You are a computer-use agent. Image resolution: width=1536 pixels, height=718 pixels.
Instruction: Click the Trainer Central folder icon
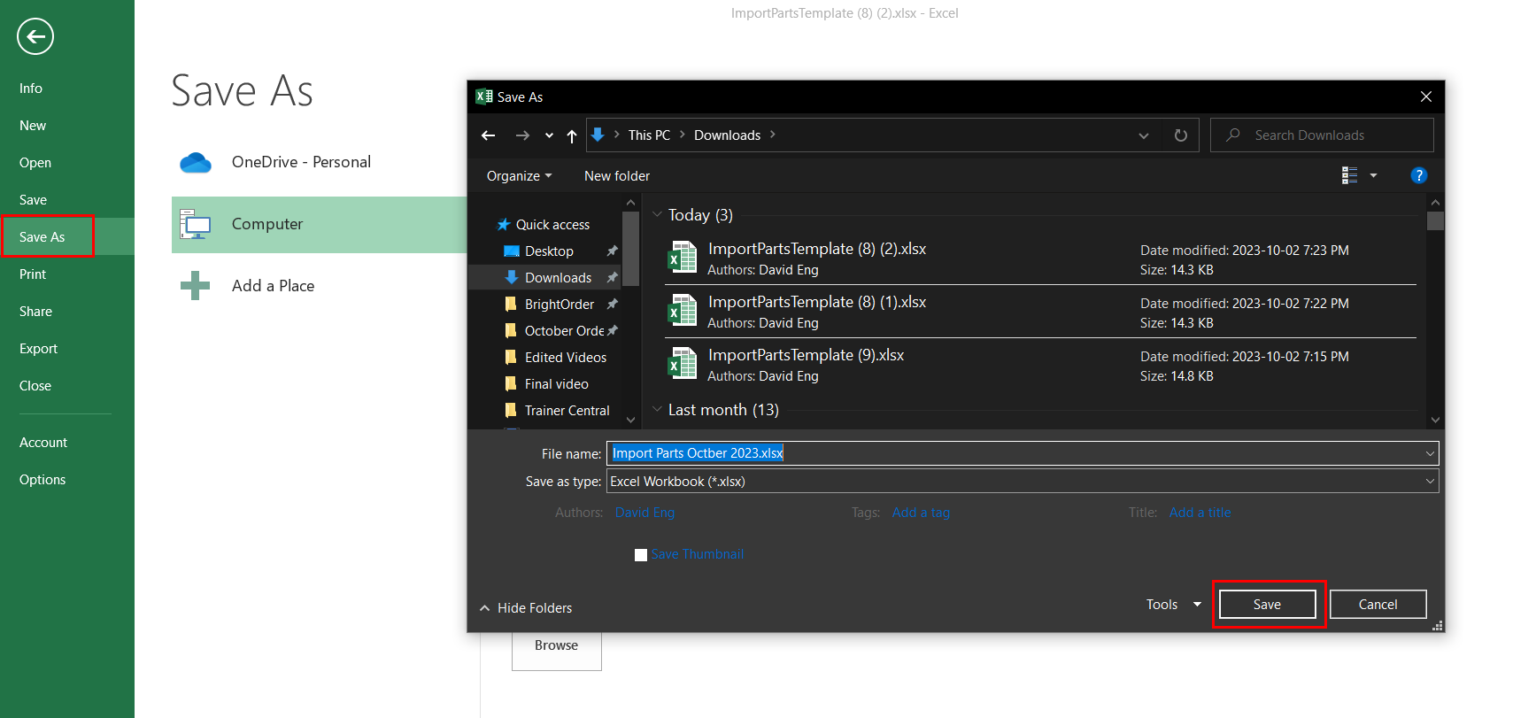(x=511, y=410)
